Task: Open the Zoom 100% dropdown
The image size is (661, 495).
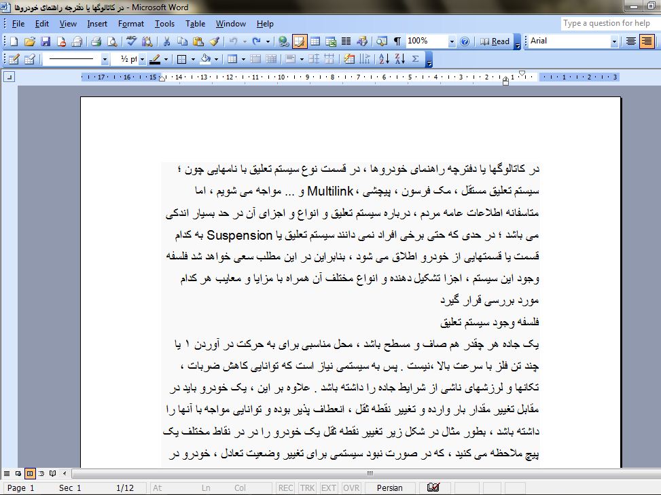Action: tap(451, 41)
